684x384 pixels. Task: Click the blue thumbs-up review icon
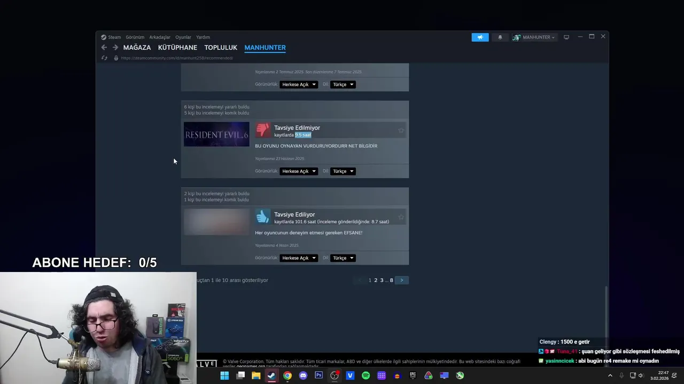pos(263,217)
